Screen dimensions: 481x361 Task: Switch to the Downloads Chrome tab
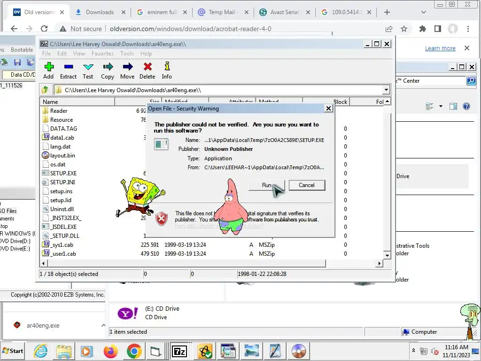pyautogui.click(x=100, y=12)
